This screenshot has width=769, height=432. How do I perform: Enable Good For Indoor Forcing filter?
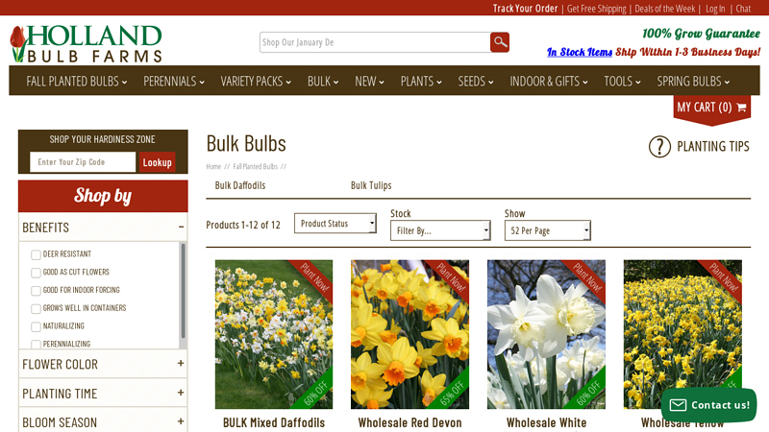click(36, 291)
